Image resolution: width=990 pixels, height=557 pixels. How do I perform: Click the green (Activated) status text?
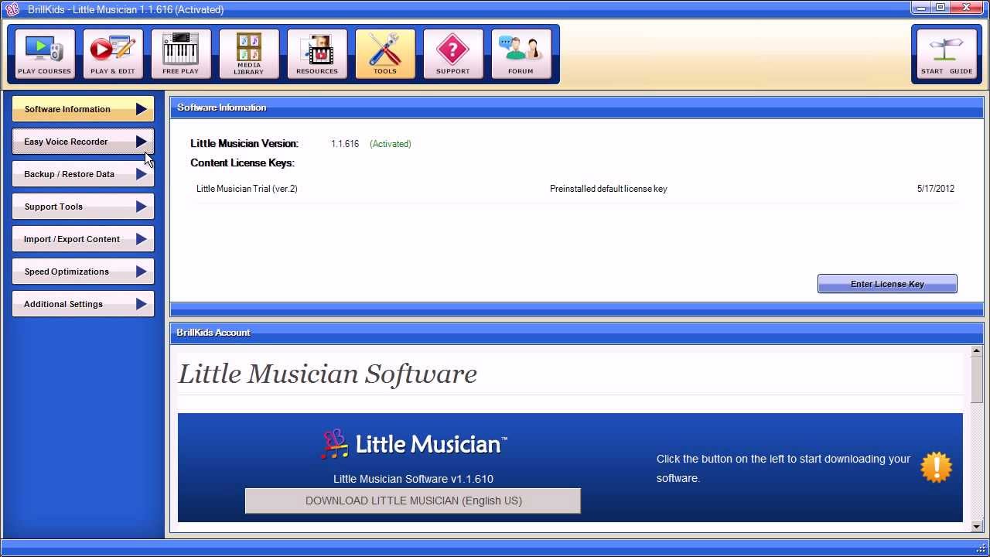tap(391, 144)
